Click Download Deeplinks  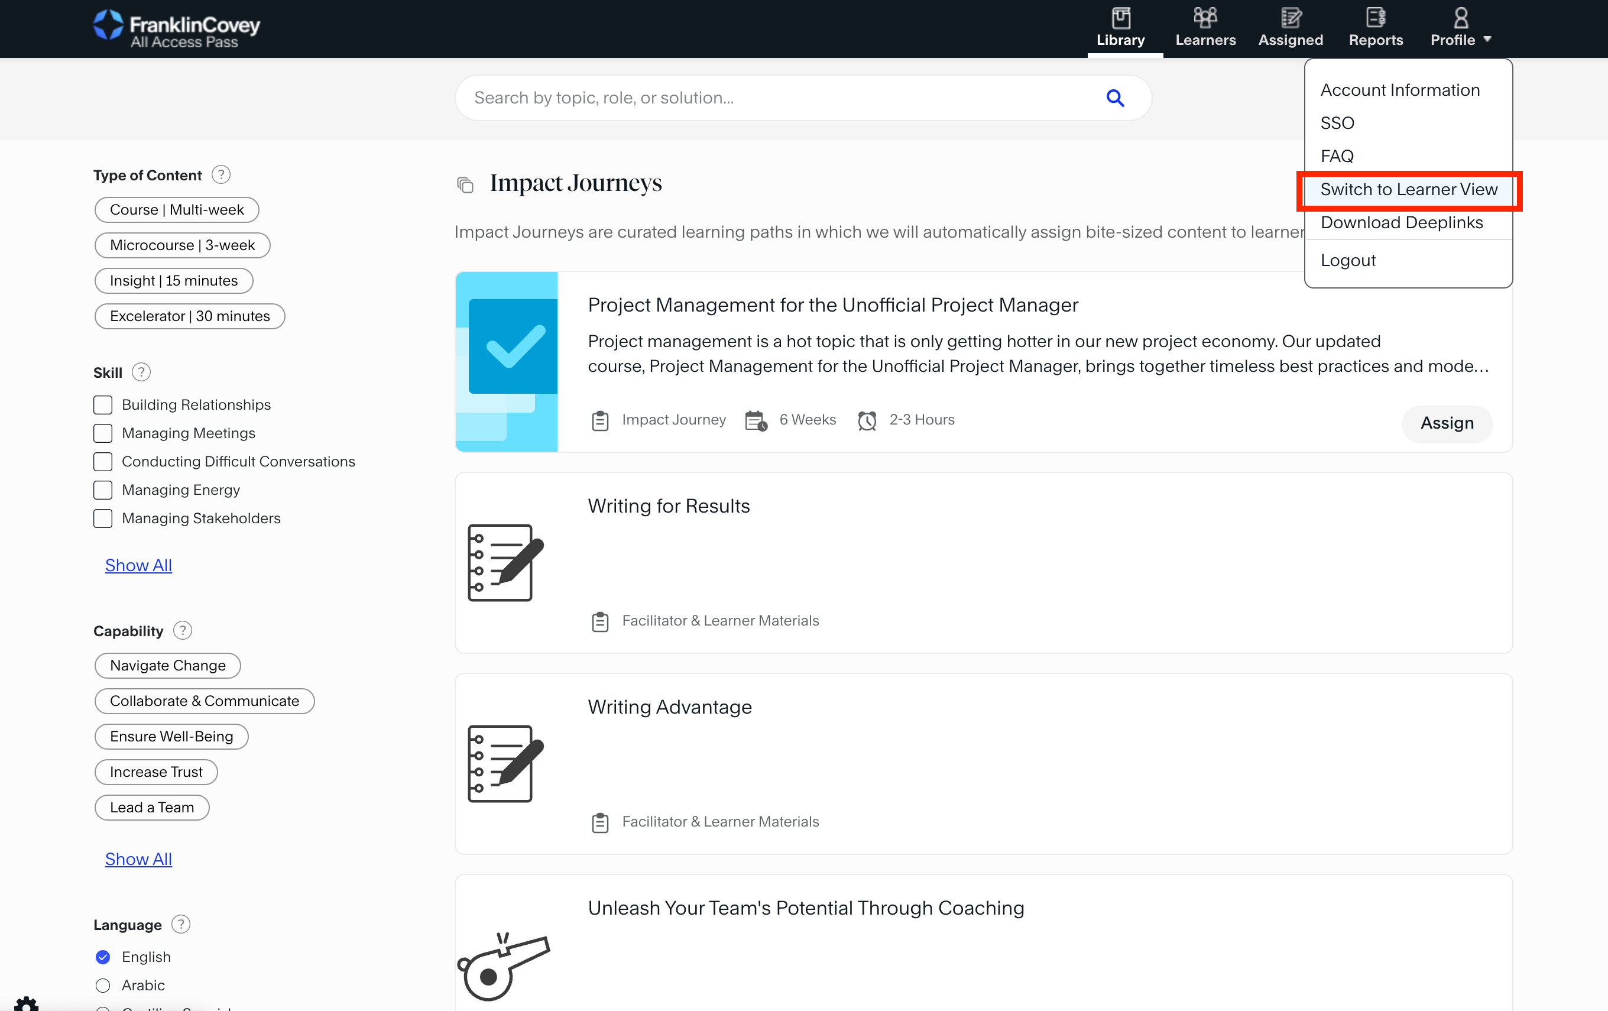[1401, 222]
